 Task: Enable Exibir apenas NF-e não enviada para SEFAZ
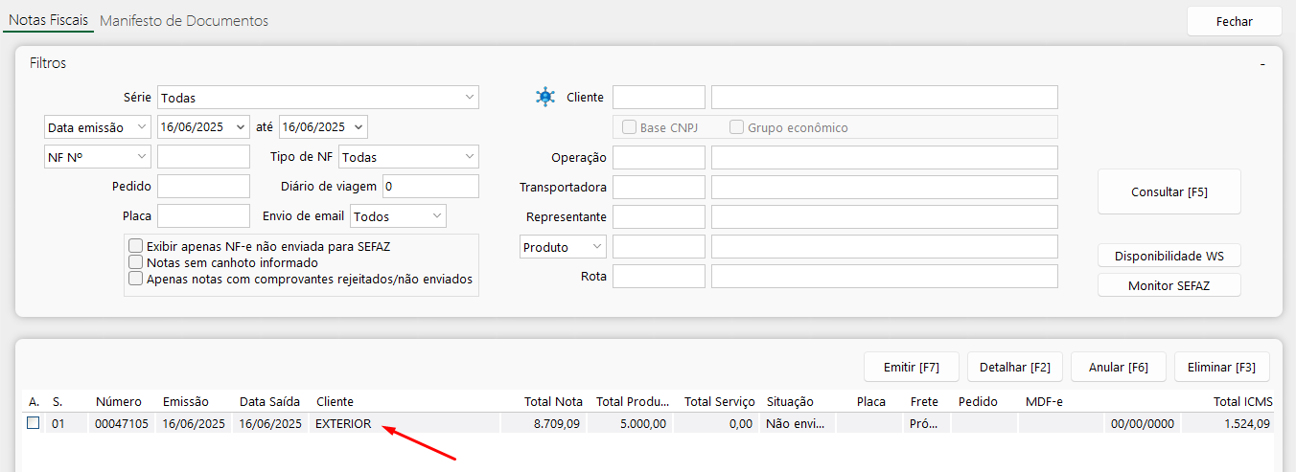136,246
